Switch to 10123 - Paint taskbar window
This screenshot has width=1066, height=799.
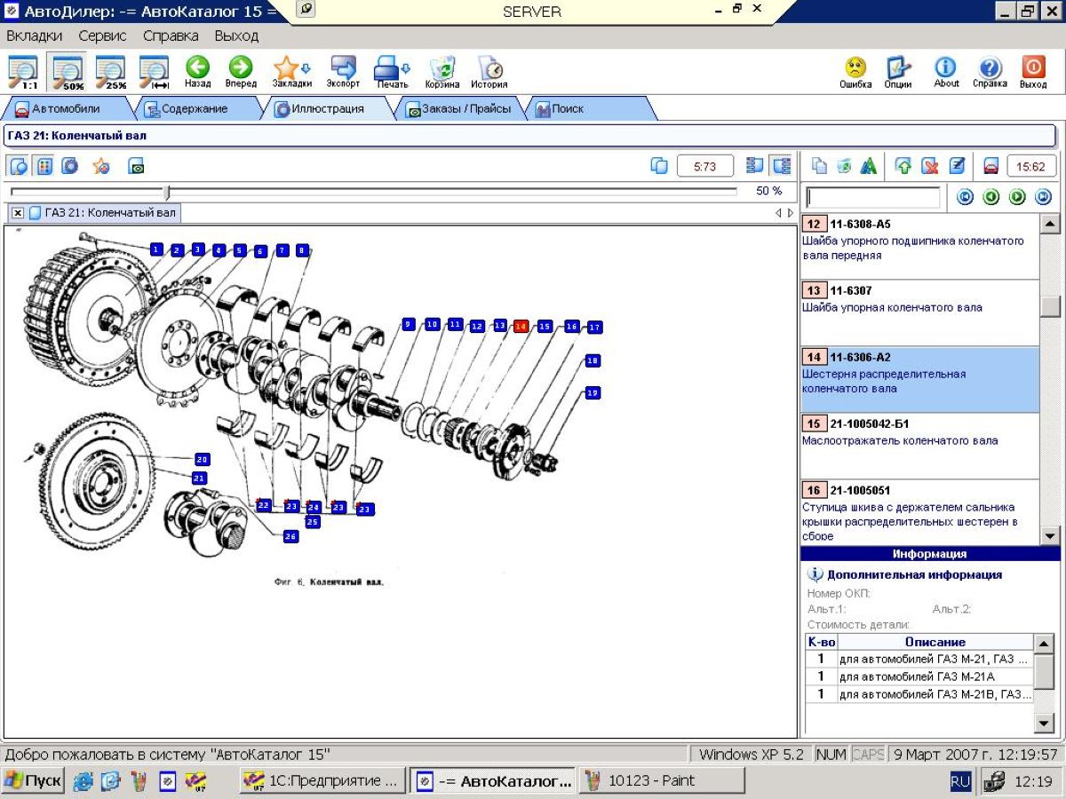point(662,781)
